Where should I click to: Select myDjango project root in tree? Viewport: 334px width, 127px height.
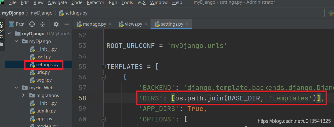coord(33,34)
